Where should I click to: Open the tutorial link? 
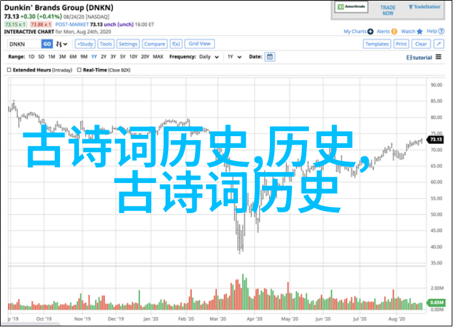(x=420, y=58)
